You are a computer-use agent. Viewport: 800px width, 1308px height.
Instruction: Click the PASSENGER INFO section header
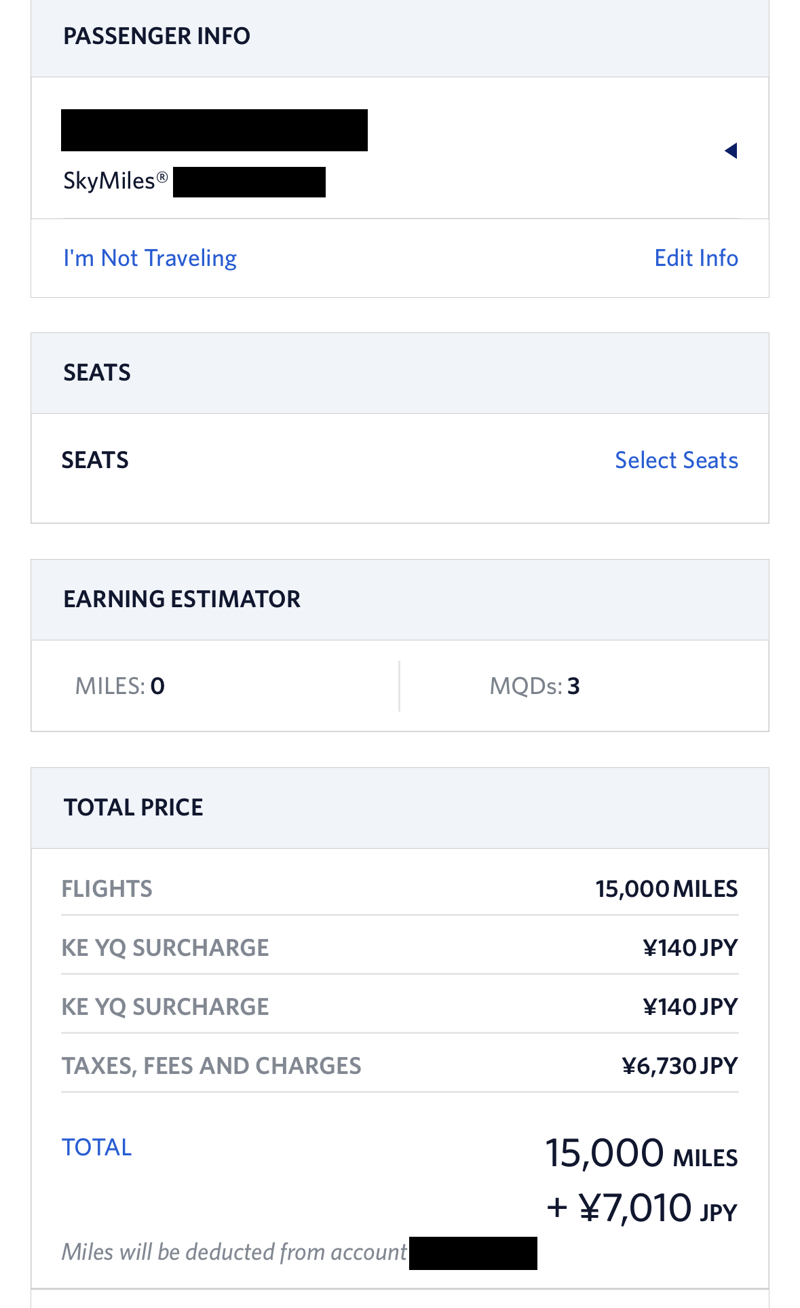tap(157, 37)
